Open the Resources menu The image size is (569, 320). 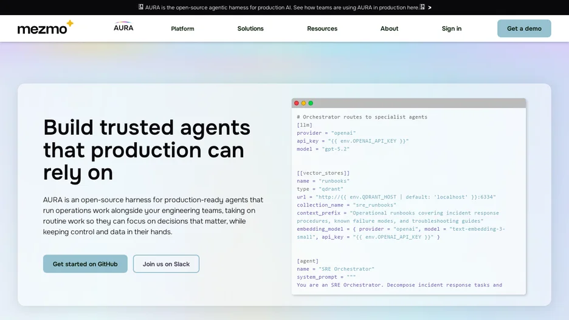pos(322,29)
